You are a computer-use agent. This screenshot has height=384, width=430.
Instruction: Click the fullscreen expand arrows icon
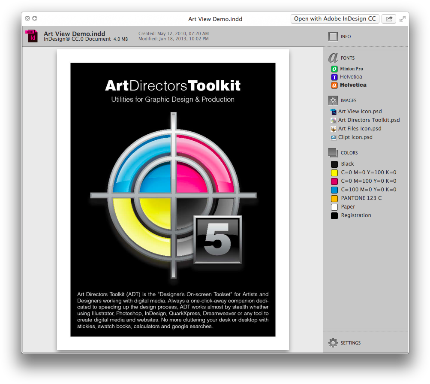point(403,19)
